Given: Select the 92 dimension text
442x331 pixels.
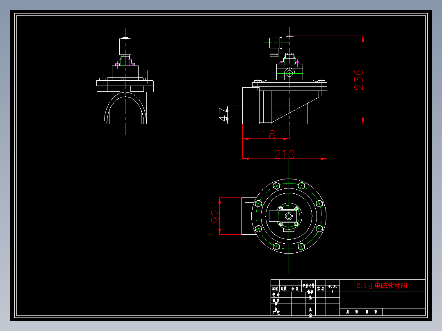Looking at the screenshot, I should [215, 216].
